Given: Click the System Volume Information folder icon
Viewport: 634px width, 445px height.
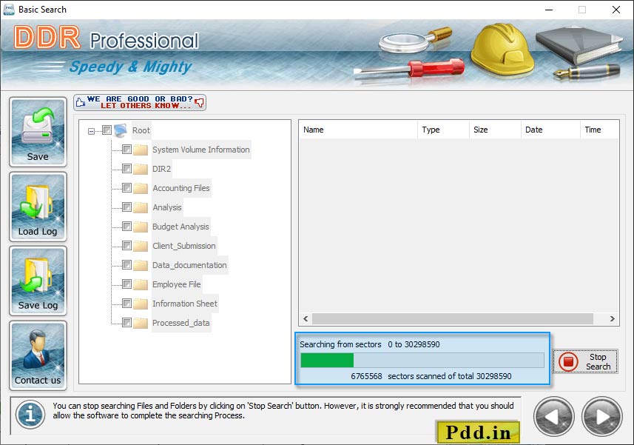Looking at the screenshot, I should tap(141, 150).
